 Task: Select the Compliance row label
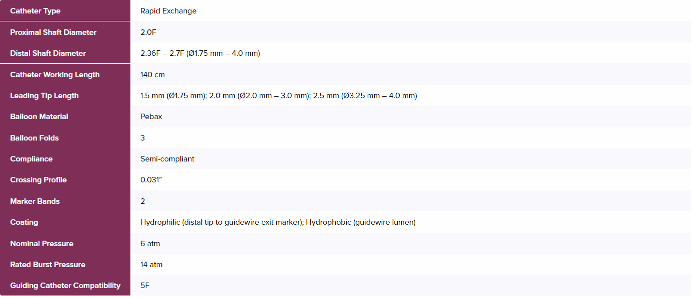pos(31,159)
